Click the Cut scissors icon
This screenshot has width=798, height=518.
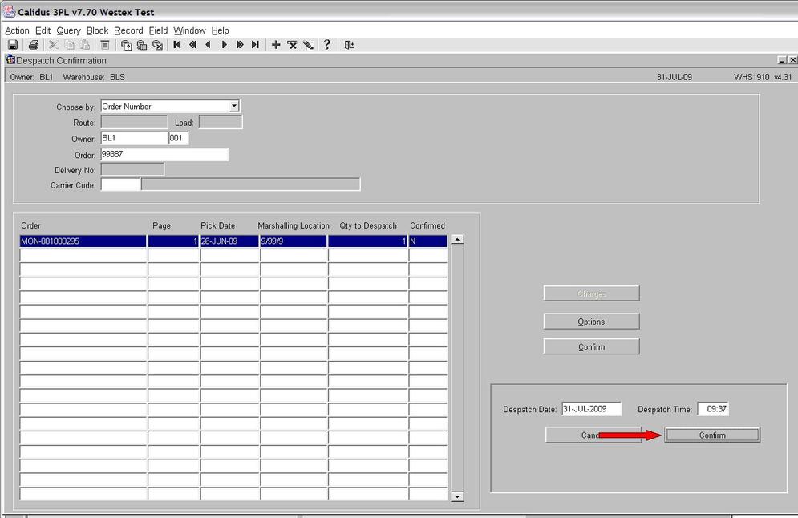(x=54, y=45)
